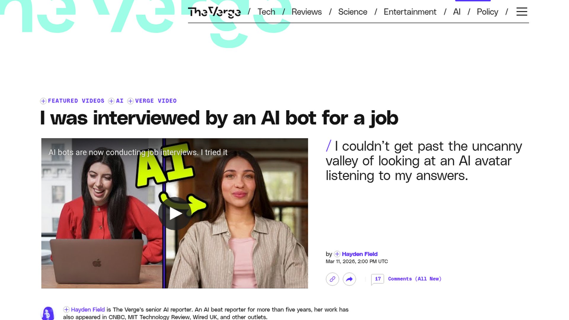Viewport: 569px width, 320px height.
Task: Open the 17 comments bubble
Action: 378,279
